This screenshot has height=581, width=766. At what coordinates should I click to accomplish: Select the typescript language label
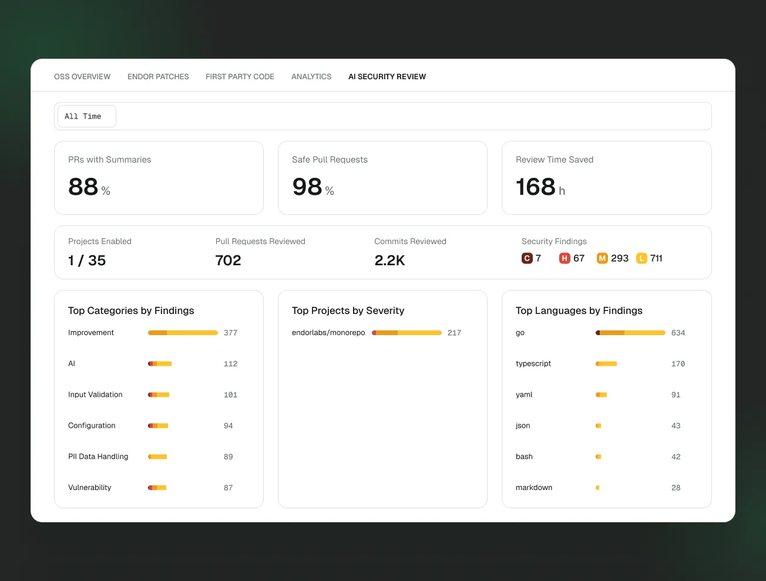click(x=533, y=364)
